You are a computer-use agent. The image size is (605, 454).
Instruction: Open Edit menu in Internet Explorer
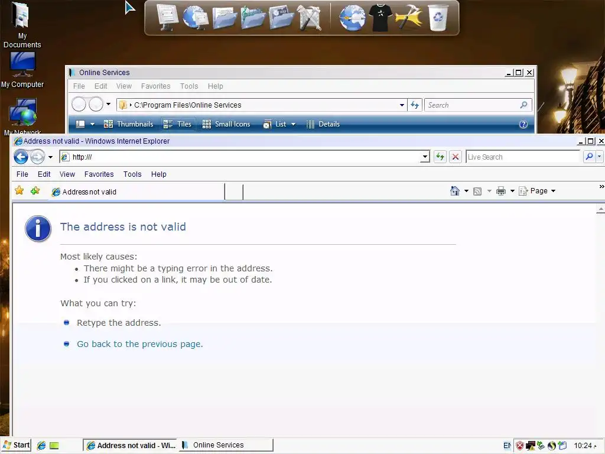point(44,174)
